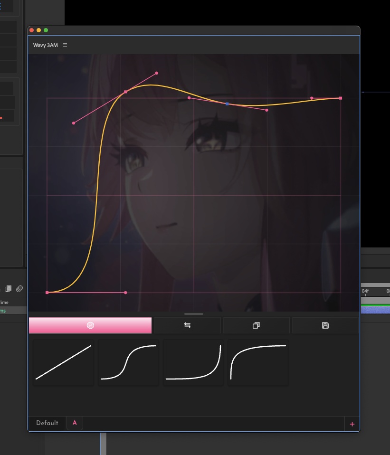Viewport: 390px width, 455px height.
Task: Minimize the Wavy 3AM window with yellow button
Action: [x=38, y=30]
